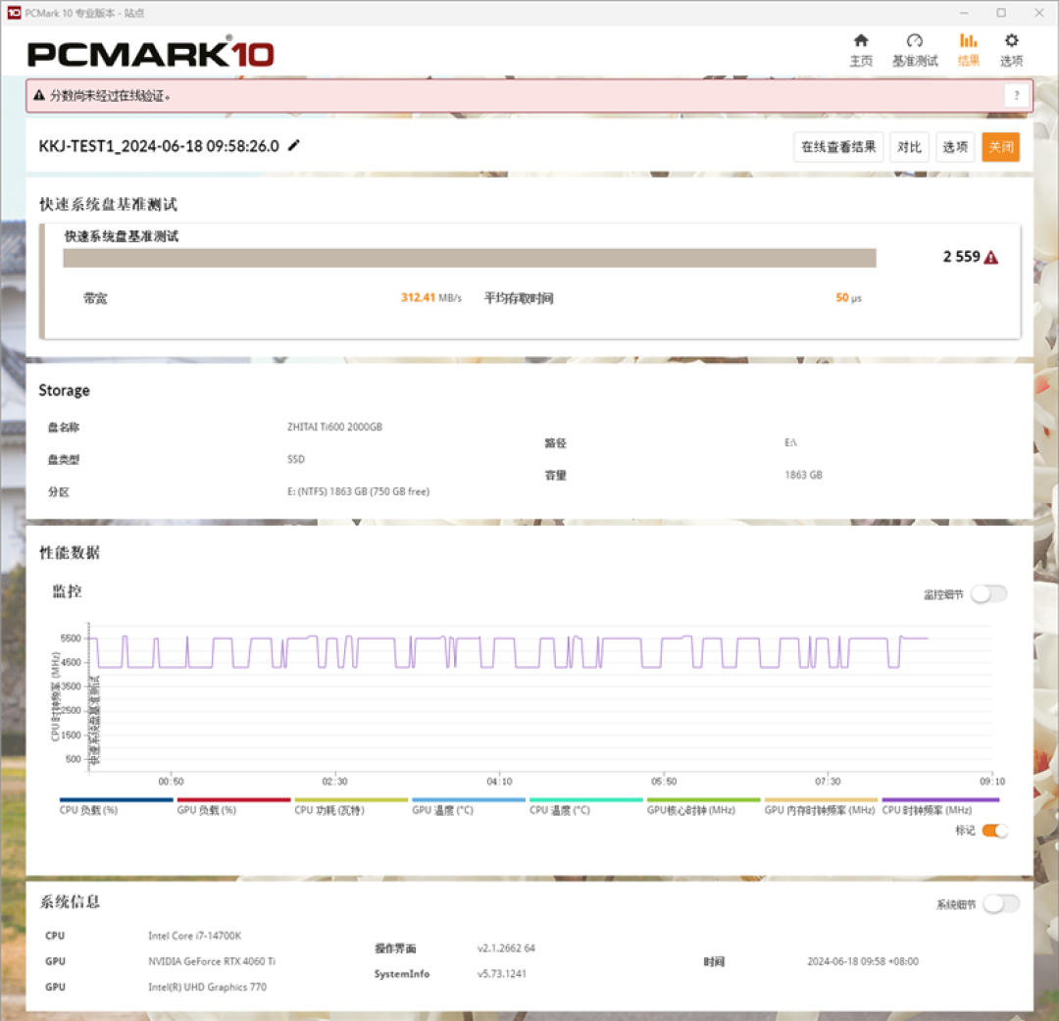
Task: Click the capacity value 1863 GB
Action: (x=803, y=475)
